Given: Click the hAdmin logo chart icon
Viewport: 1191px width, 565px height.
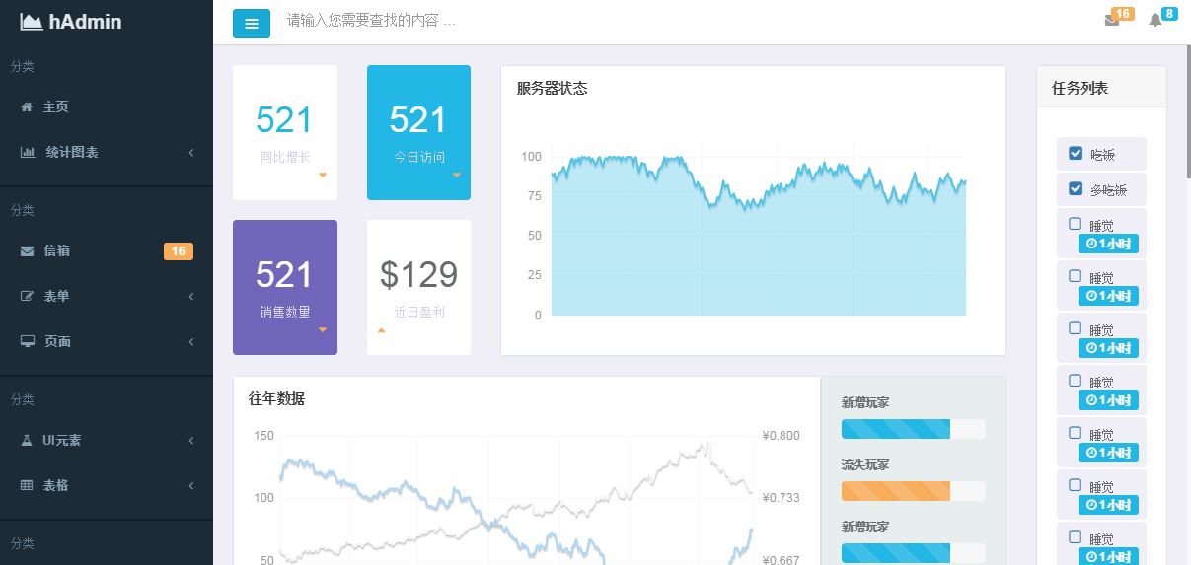Looking at the screenshot, I should coord(32,21).
